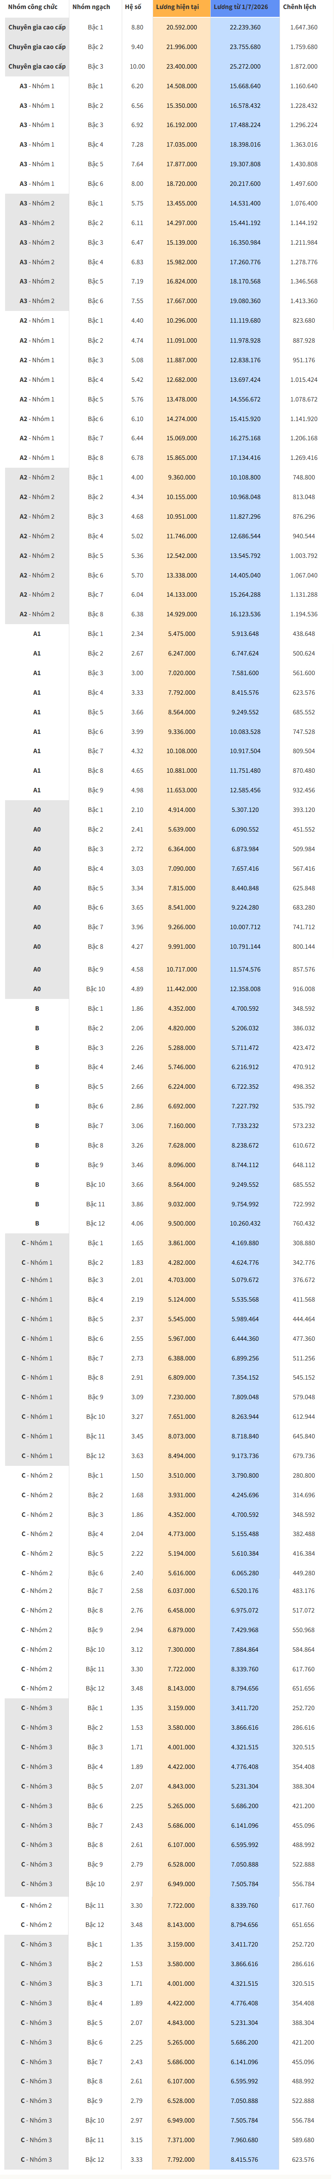Viewport: 334px width, 2179px height.
Task: Click the 'Hệ số' column header
Action: click(133, 7)
